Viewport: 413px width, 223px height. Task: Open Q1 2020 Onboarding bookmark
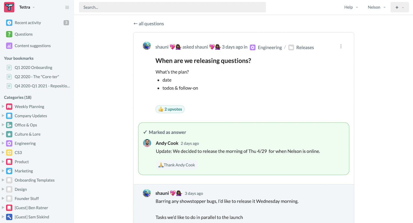(x=33, y=68)
